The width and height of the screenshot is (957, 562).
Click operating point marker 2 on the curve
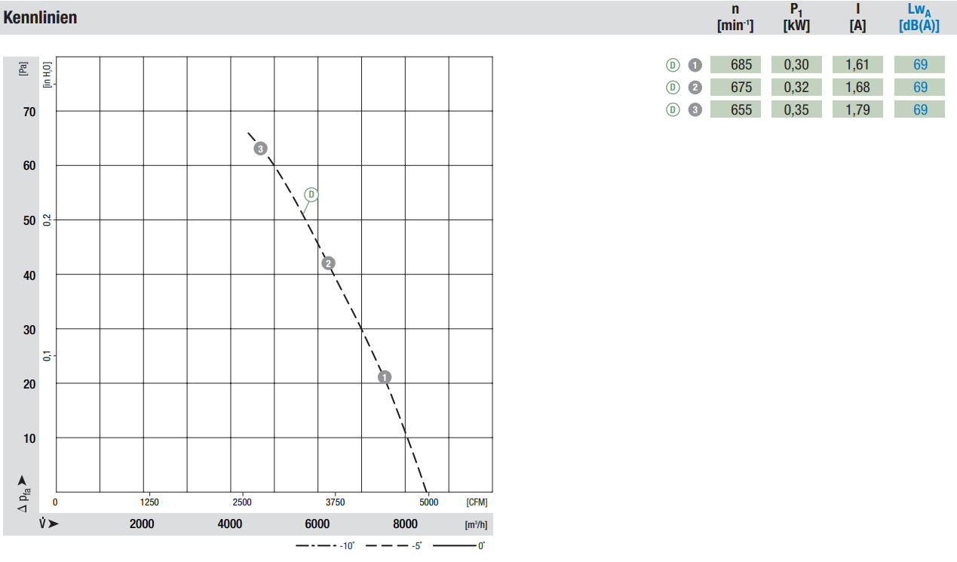coord(328,263)
